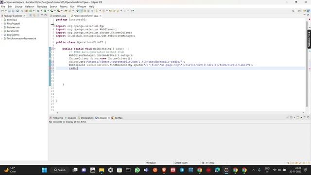Open the Debug configurations dropdown arrow

coord(41,11)
